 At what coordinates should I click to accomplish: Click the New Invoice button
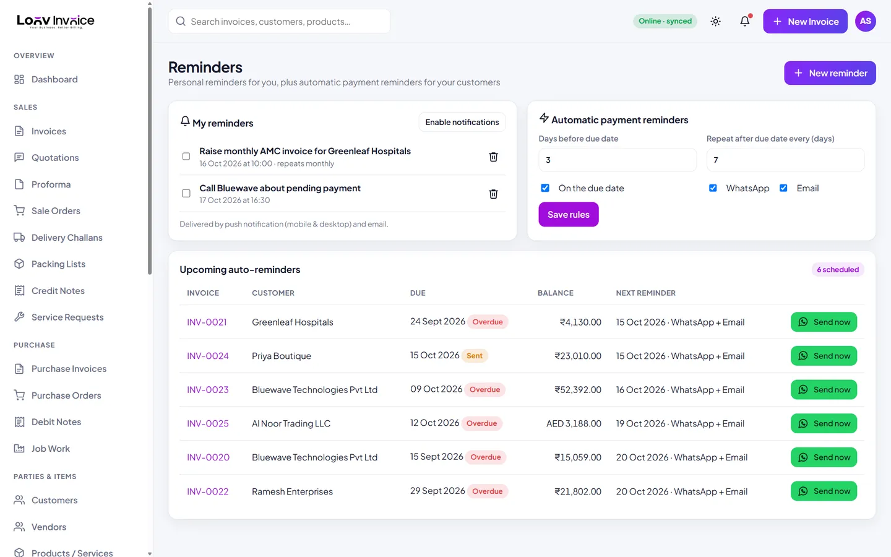pyautogui.click(x=805, y=21)
